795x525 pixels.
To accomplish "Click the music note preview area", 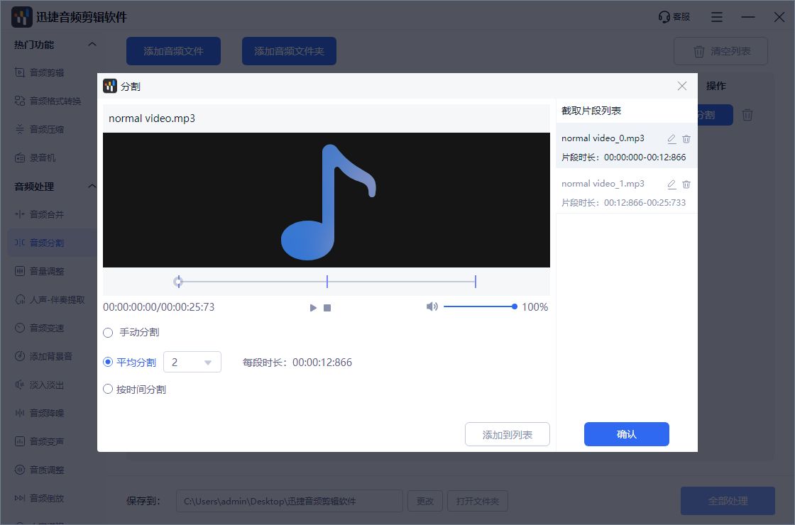I will pyautogui.click(x=327, y=200).
